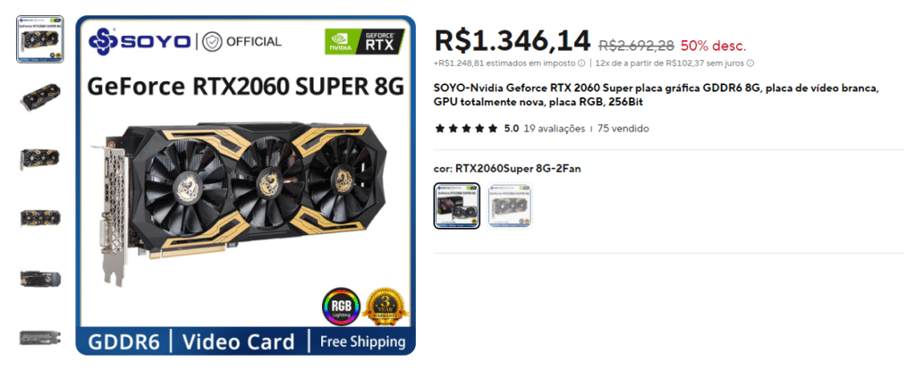Select the black card color variant
Screen dimensions: 916x370
tap(457, 206)
